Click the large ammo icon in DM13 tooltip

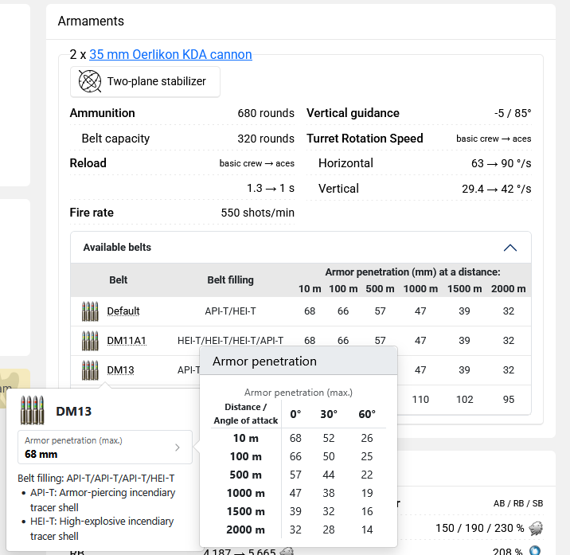tap(33, 411)
